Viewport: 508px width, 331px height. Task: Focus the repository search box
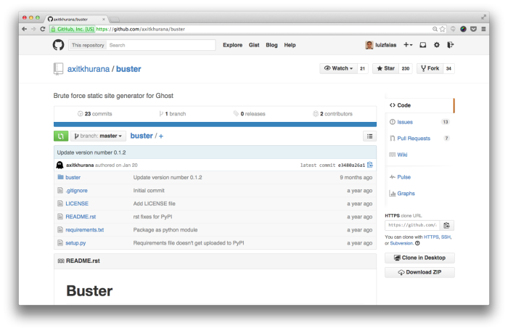pos(161,45)
